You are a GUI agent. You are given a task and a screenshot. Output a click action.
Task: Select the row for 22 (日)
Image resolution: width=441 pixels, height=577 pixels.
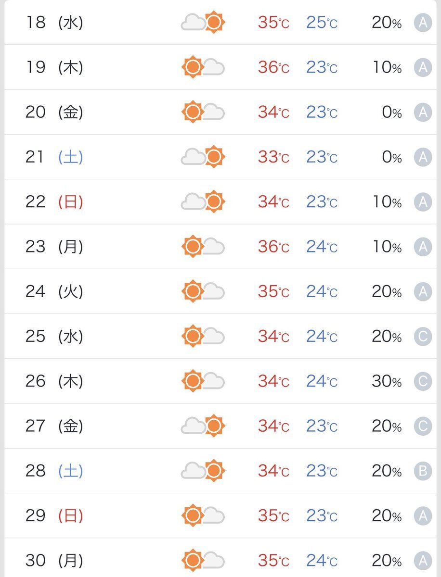pyautogui.click(x=220, y=202)
